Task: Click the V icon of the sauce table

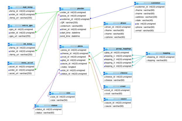Action: click(x=104, y=99)
